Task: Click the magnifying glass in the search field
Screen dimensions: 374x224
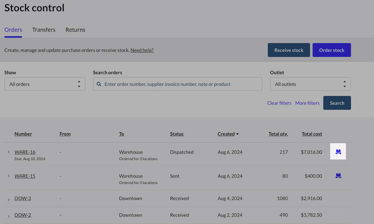Action: pyautogui.click(x=99, y=84)
